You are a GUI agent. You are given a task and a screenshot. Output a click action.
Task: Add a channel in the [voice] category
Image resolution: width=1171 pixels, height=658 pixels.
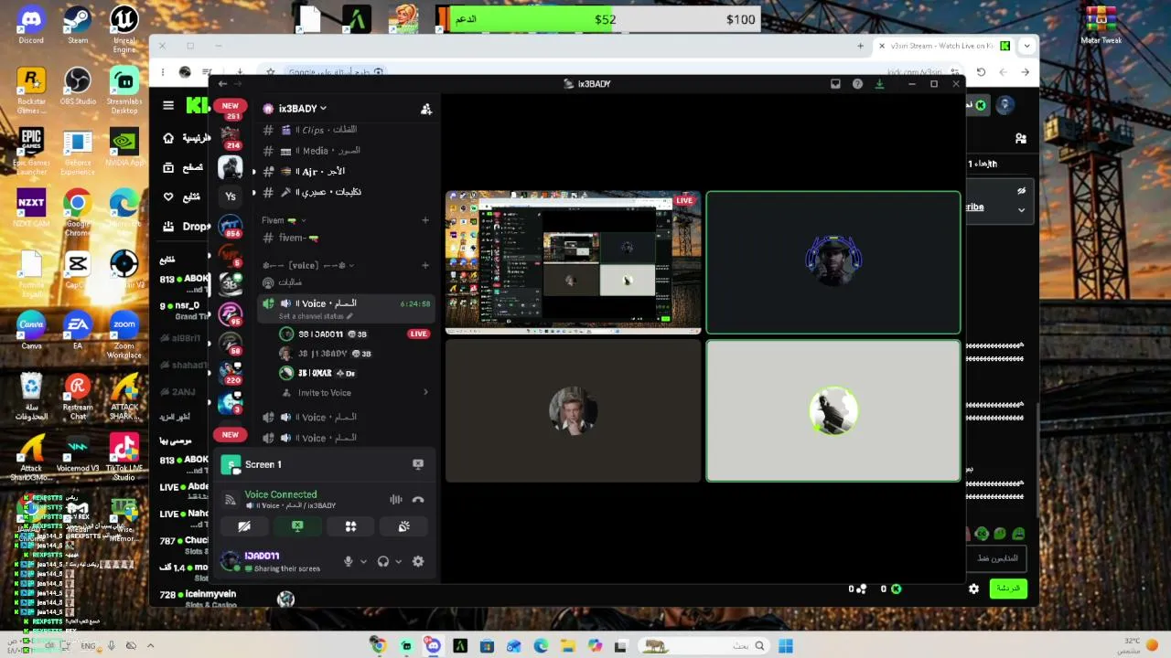(424, 265)
